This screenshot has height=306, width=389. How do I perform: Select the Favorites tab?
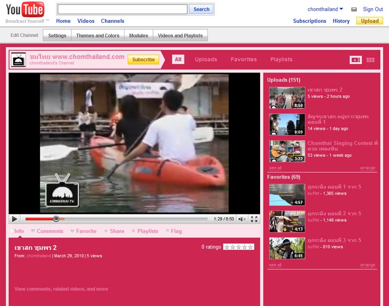pos(244,59)
